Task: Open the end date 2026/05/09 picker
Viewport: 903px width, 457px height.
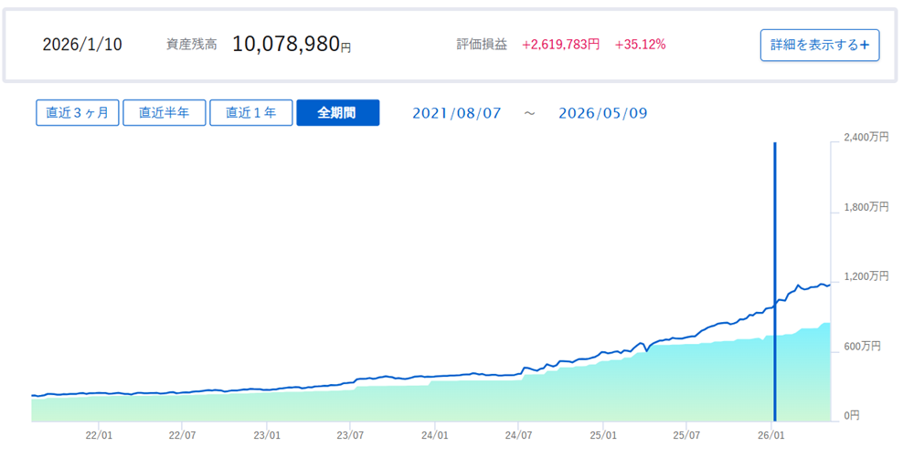Action: [x=603, y=113]
